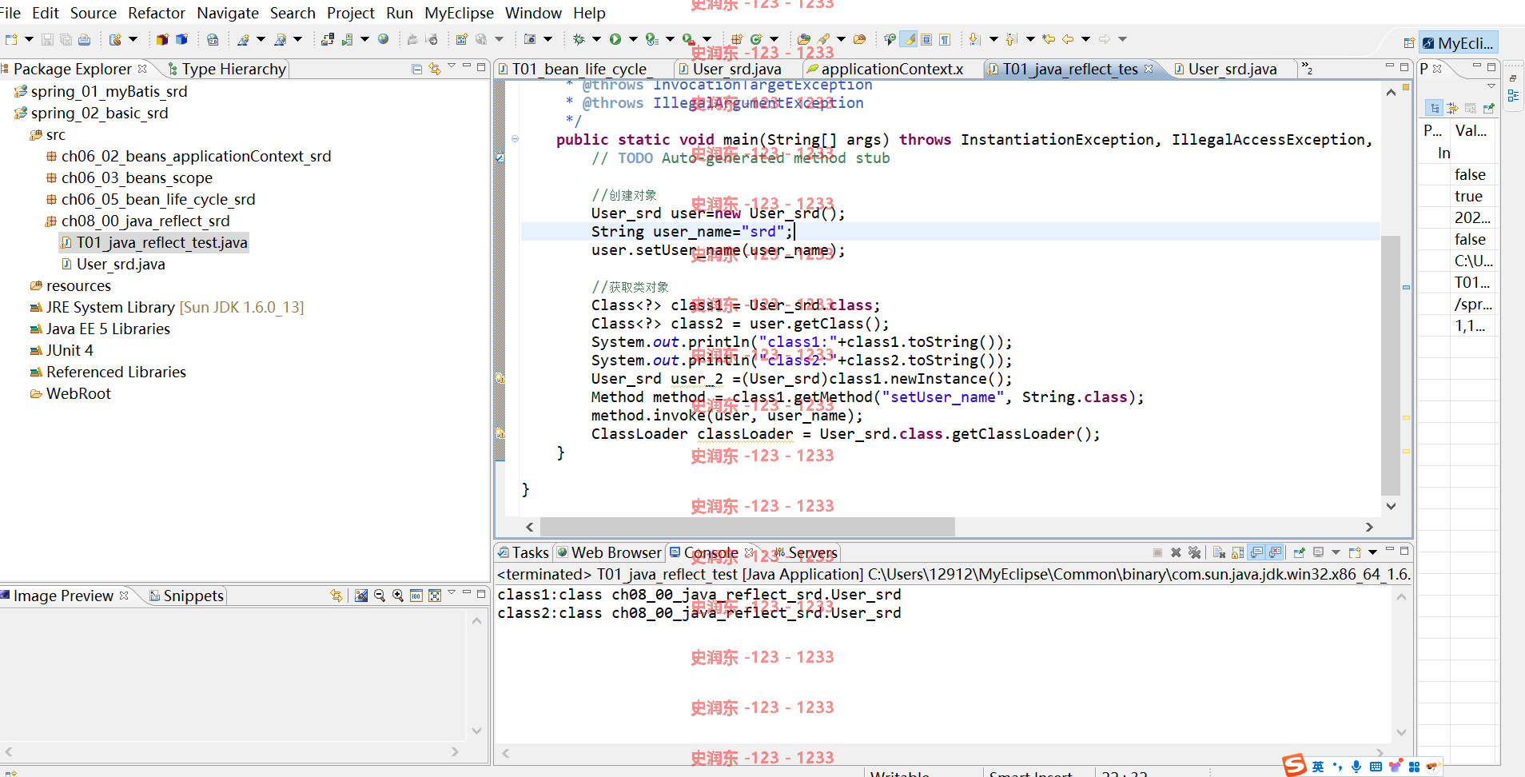This screenshot has height=777, width=1525.
Task: Click the Toggle Mark Occurrences highlighter icon
Action: tap(909, 39)
